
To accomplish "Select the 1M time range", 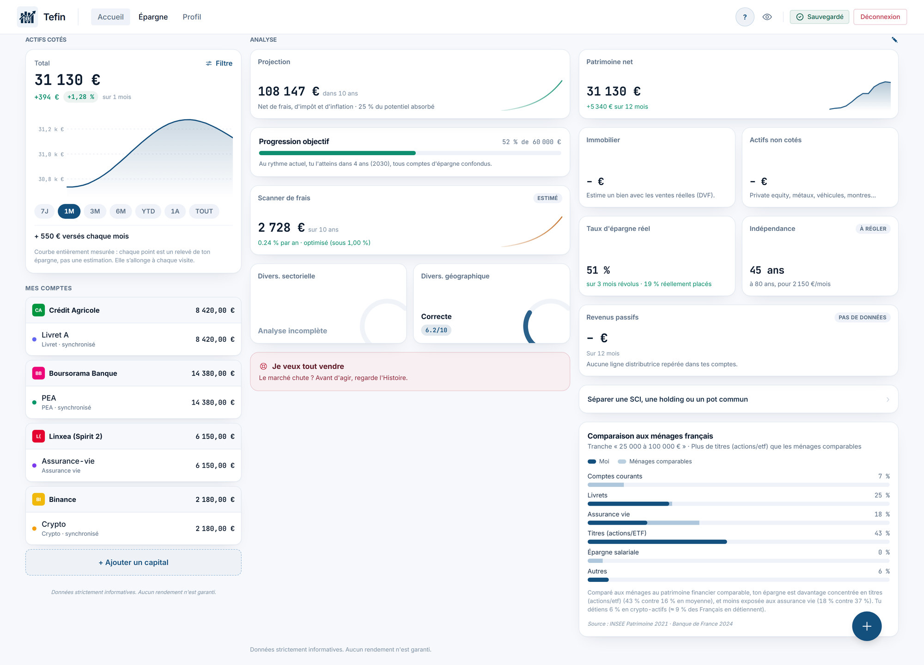I will pos(69,211).
